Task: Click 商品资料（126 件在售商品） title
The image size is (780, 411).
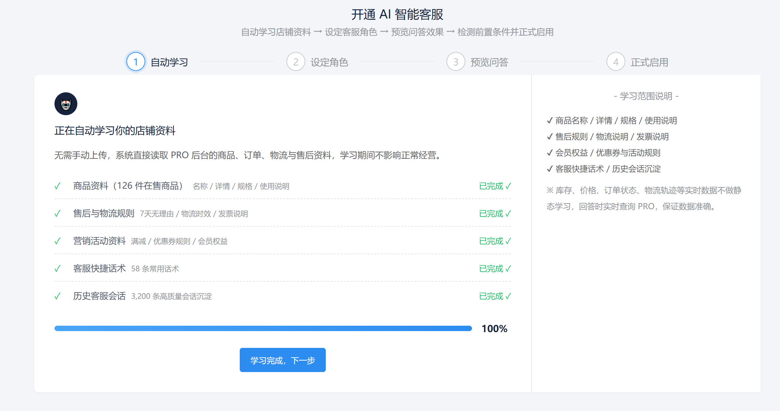Action: click(129, 186)
